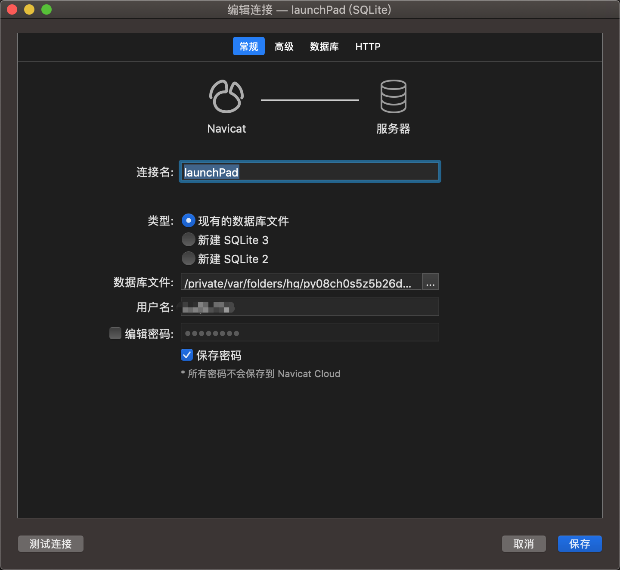The height and width of the screenshot is (570, 620).
Task: Click the 服务器 label text
Action: point(393,129)
